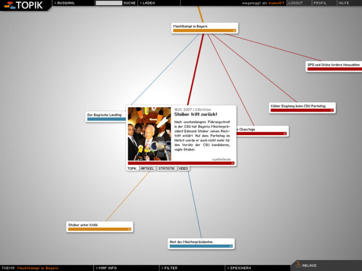
Task: Expand the Auswahl menu
Action: pyautogui.click(x=65, y=3)
